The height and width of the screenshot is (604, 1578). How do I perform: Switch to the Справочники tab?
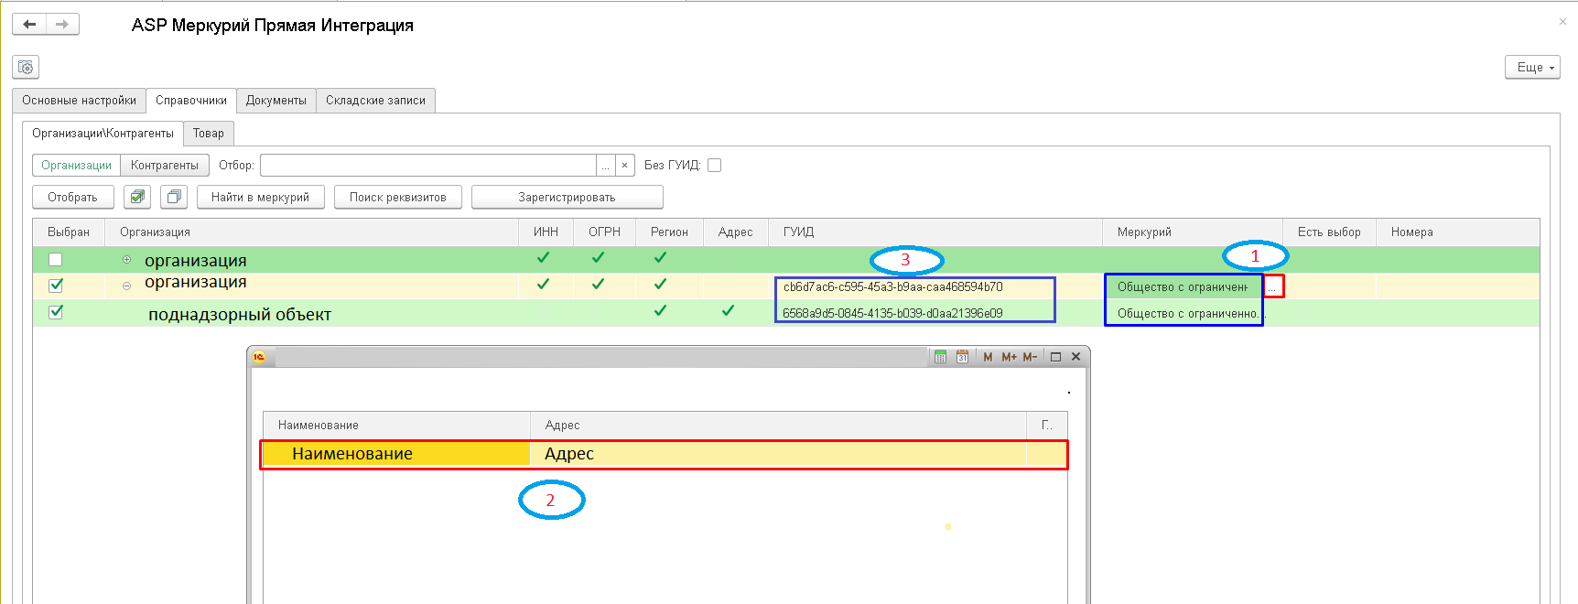[191, 101]
